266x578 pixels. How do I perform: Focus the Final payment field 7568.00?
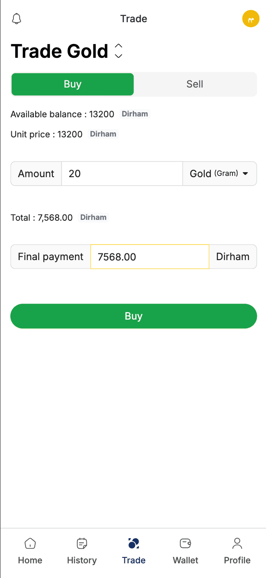[x=150, y=257]
